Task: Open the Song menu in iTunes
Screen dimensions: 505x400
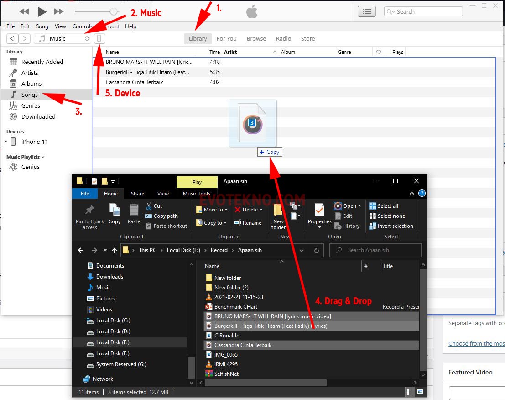Action: 42,26
